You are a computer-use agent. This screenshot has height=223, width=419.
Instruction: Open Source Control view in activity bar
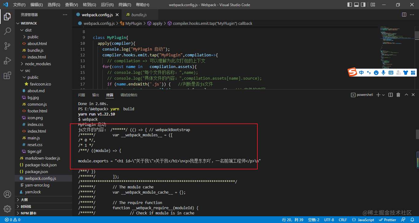coord(7,46)
